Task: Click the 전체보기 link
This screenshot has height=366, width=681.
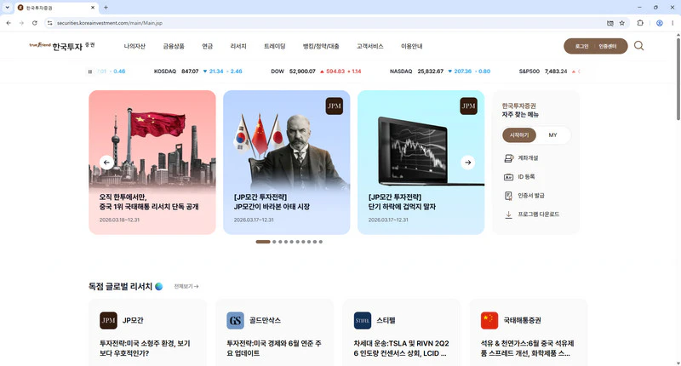Action: point(186,287)
